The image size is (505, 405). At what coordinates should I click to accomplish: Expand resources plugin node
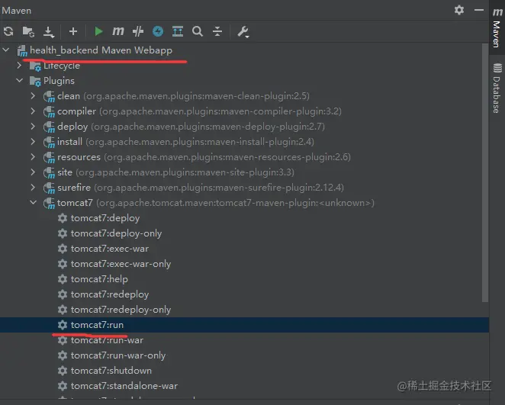pyautogui.click(x=33, y=157)
